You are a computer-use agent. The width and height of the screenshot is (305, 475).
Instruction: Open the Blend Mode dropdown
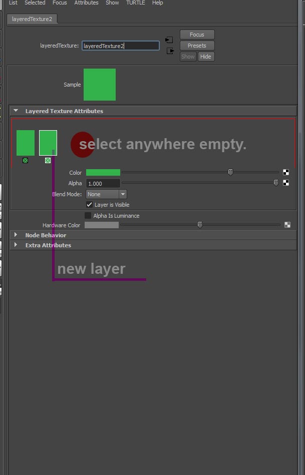106,194
